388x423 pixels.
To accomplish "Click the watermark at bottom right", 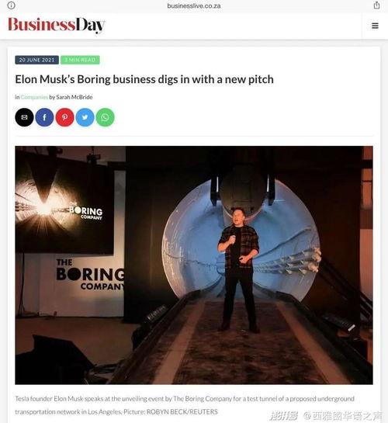I will click(x=326, y=416).
